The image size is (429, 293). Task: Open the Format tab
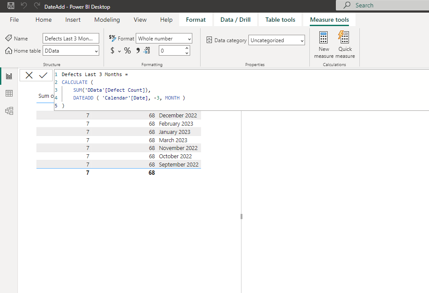pos(196,20)
